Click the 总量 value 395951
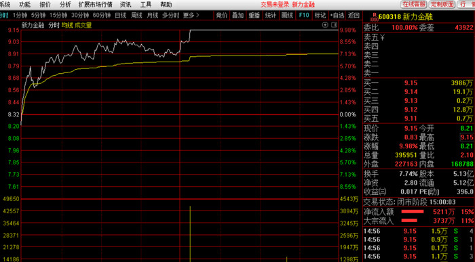This screenshot has width=475, height=262. pyautogui.click(x=406, y=155)
